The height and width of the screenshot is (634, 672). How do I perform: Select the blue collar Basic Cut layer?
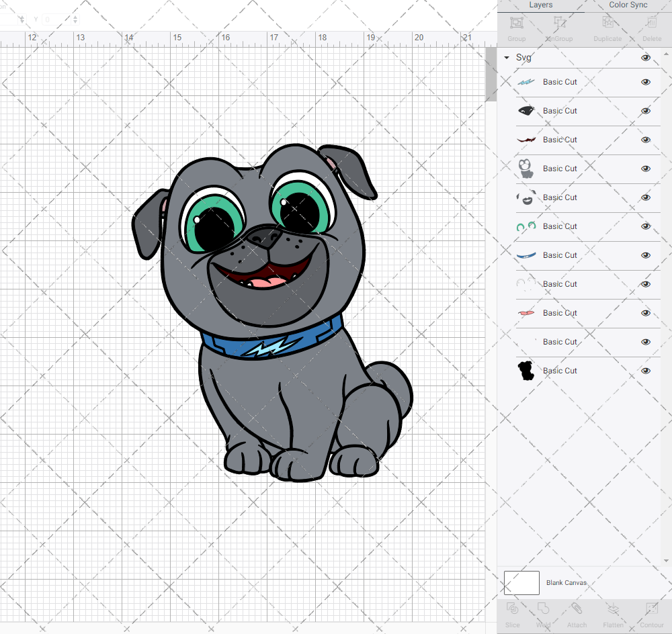(560, 255)
